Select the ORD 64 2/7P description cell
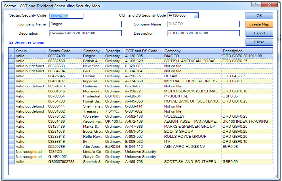Viewport: 282px width, 181px height. point(247,76)
